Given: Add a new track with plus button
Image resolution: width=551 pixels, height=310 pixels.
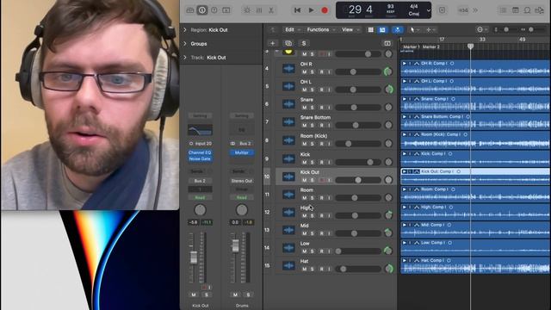Looking at the screenshot, I should point(272,43).
